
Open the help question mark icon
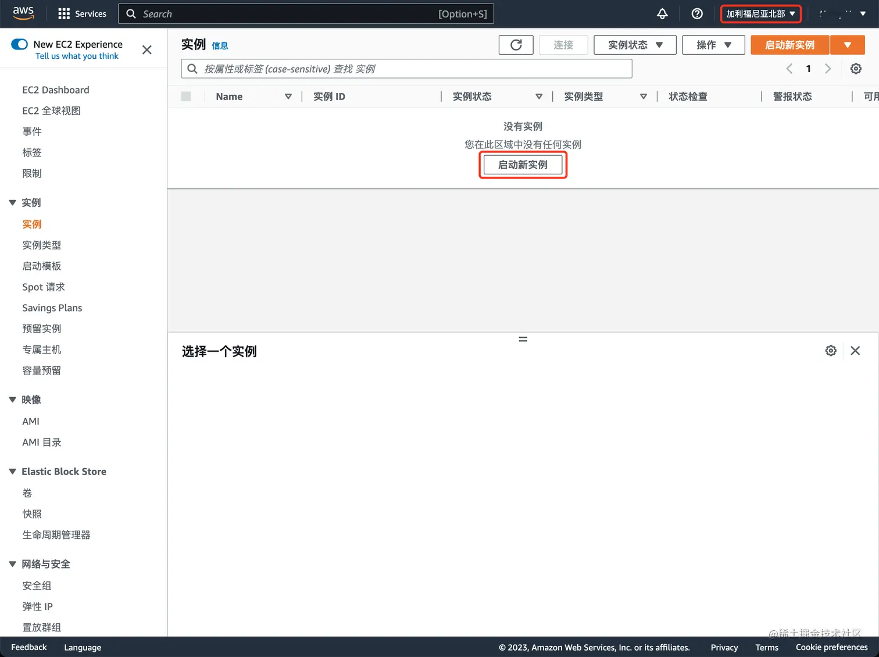point(697,14)
